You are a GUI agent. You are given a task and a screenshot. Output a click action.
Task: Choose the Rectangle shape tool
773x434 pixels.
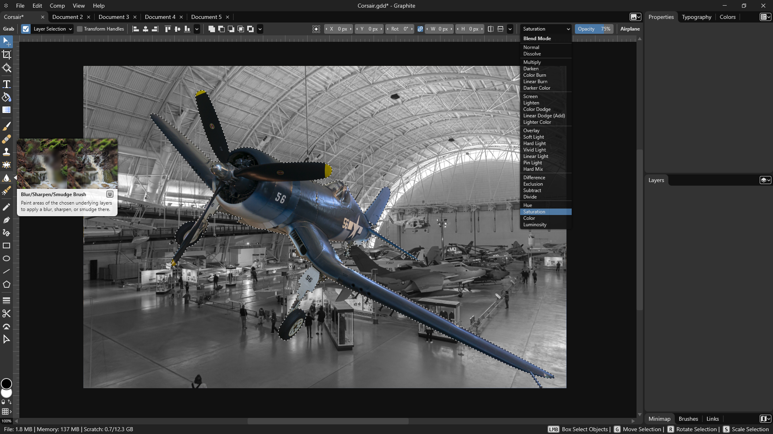coord(6,246)
